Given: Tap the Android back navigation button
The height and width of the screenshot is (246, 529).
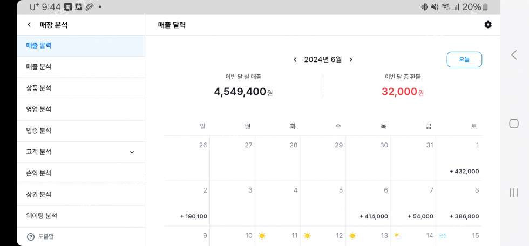Looking at the screenshot, I should [514, 54].
